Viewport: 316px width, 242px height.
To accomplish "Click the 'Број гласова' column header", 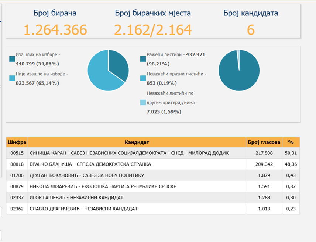I will pos(264,142).
